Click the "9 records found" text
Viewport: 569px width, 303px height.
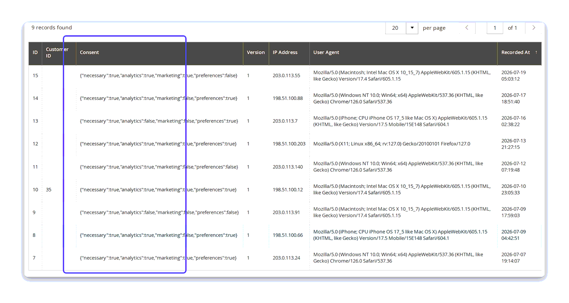click(52, 28)
